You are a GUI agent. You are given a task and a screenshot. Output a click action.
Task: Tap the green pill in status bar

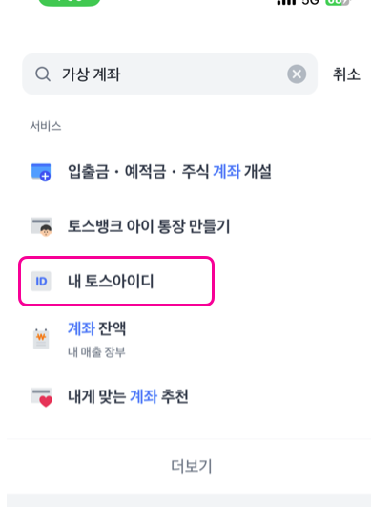pos(69,3)
